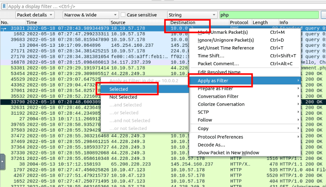Expand the Conversation Filter submenu
Viewport: 326px width, 187px height.
point(218,96)
